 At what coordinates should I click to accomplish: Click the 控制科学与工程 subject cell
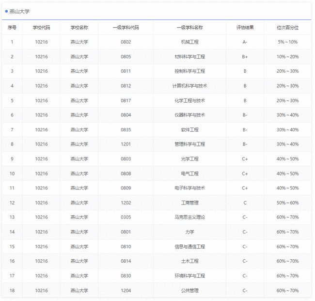click(x=190, y=71)
